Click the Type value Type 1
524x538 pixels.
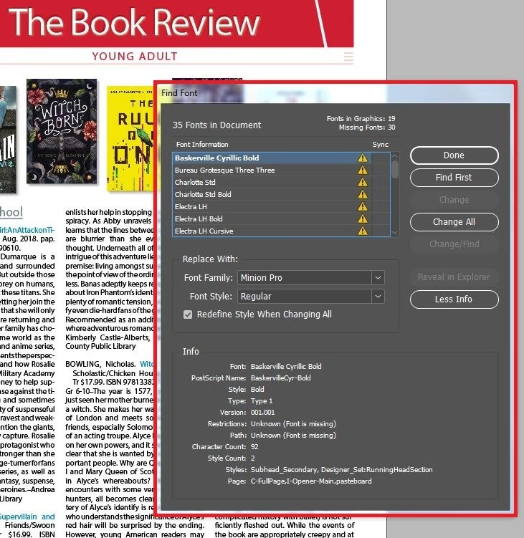(x=261, y=401)
